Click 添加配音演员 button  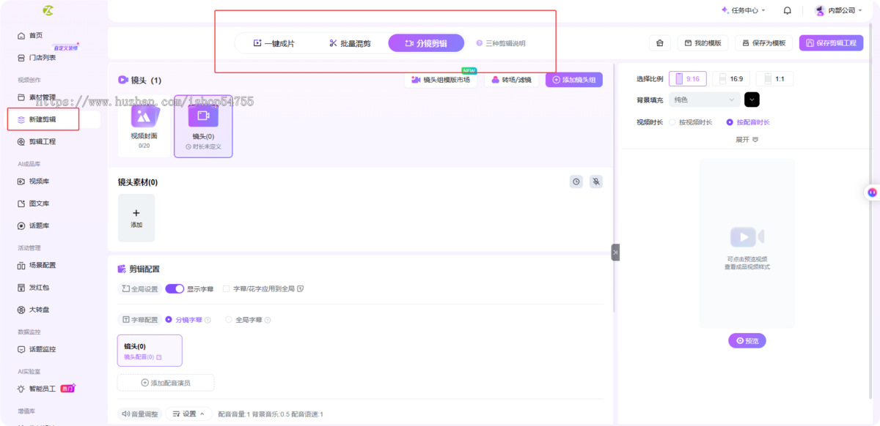tap(166, 383)
